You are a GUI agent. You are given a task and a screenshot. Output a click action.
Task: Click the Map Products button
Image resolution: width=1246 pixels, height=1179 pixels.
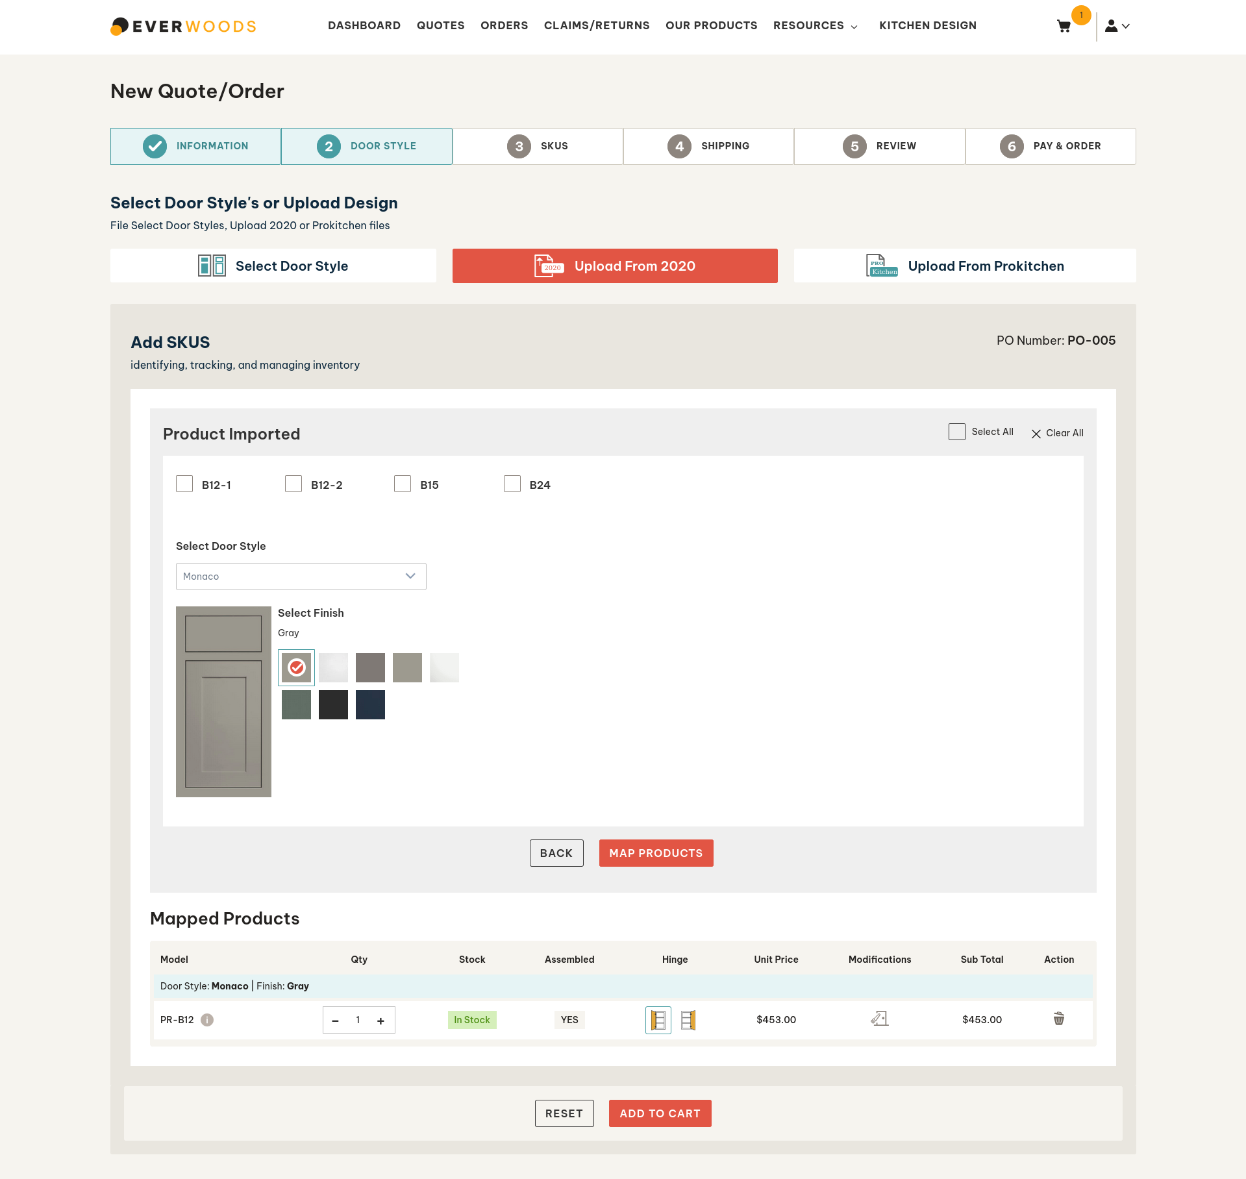point(656,853)
